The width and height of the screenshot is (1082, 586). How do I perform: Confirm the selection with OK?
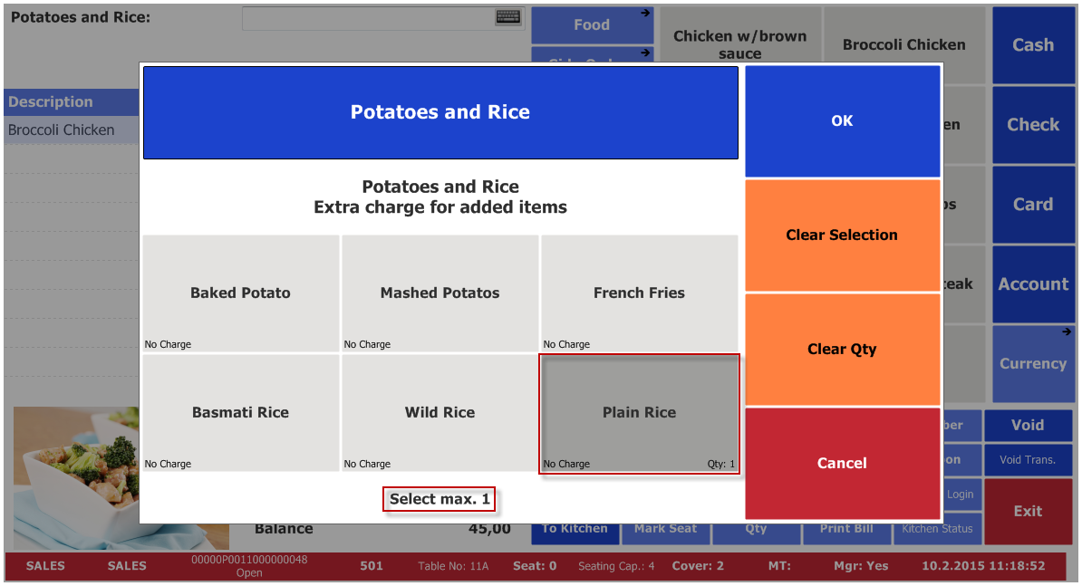coord(842,121)
